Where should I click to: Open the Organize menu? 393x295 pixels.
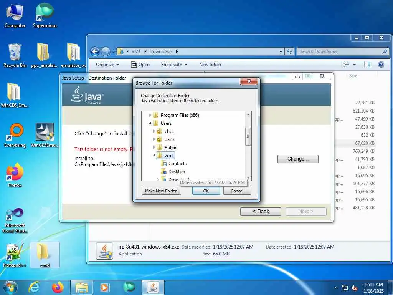click(107, 65)
